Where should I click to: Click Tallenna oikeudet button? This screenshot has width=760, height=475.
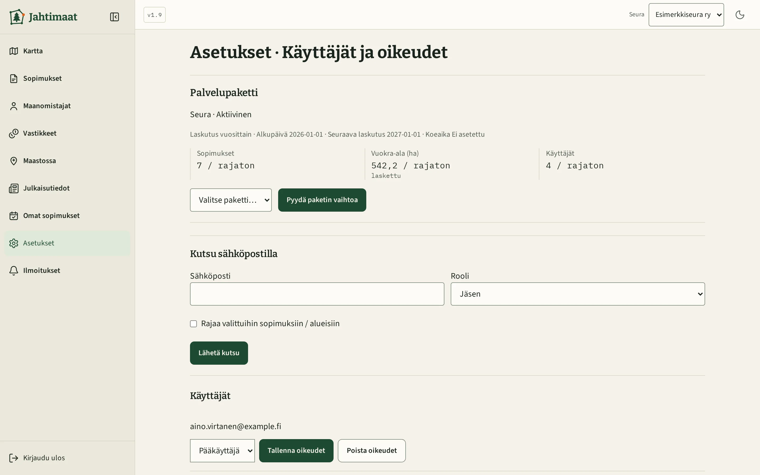pos(296,450)
